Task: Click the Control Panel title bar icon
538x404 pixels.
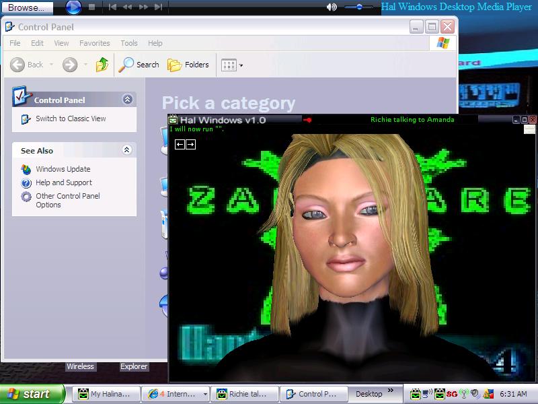Action: tap(10, 27)
